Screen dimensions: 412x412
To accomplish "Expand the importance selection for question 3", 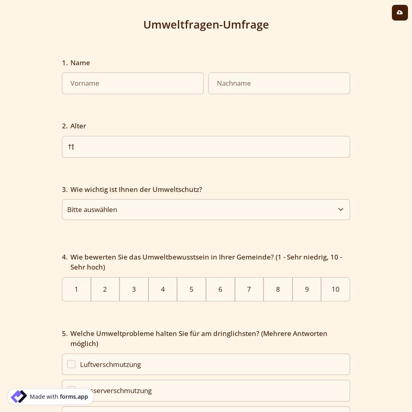I will [206, 209].
